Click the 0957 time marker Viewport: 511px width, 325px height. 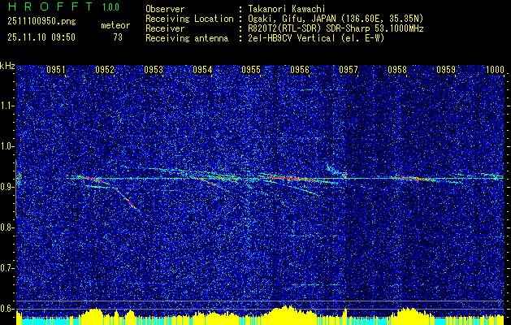pyautogui.click(x=349, y=69)
